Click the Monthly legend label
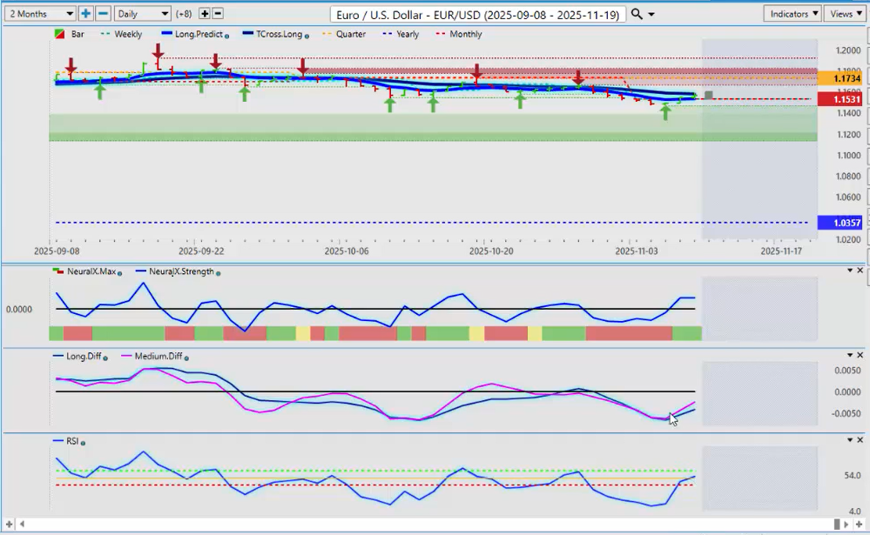This screenshot has height=535, width=870. [x=465, y=35]
